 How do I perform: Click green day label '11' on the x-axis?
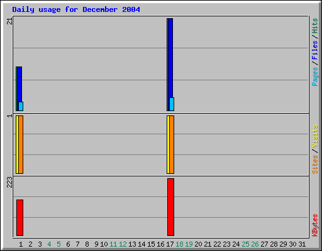click(x=113, y=244)
